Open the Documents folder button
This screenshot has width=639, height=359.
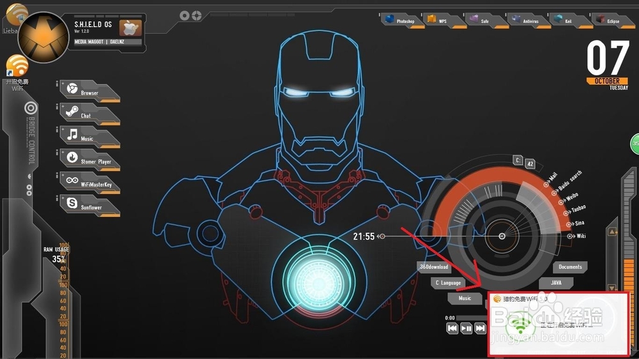click(570, 267)
